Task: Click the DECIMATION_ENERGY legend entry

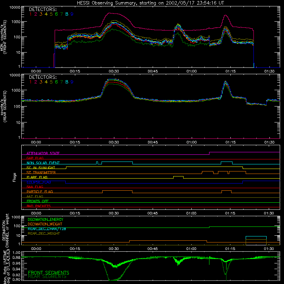Action: pyautogui.click(x=45, y=219)
